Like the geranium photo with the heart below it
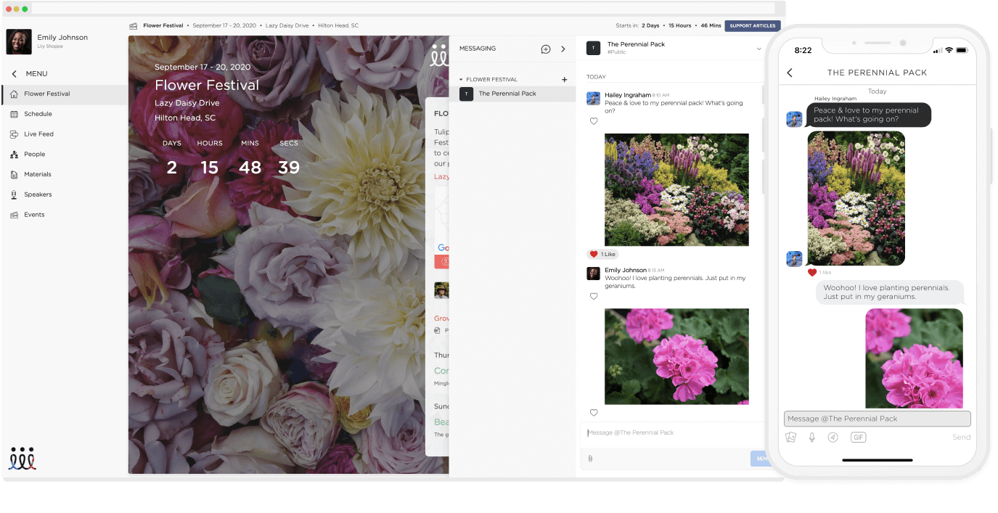This screenshot has height=513, width=998. point(594,413)
